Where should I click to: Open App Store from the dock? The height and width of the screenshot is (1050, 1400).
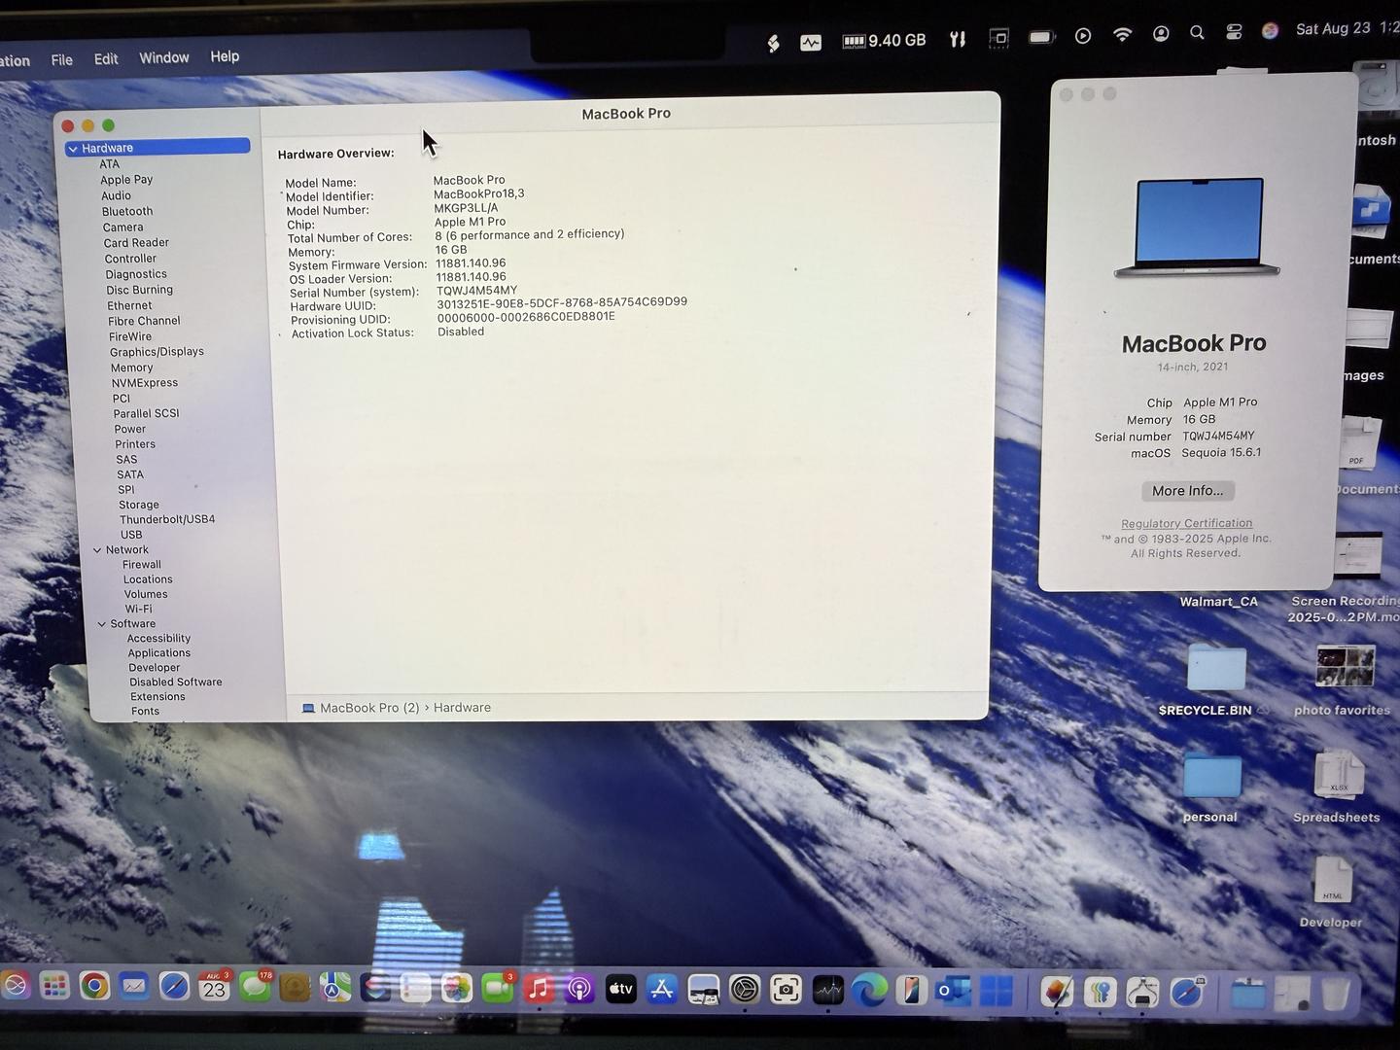662,990
